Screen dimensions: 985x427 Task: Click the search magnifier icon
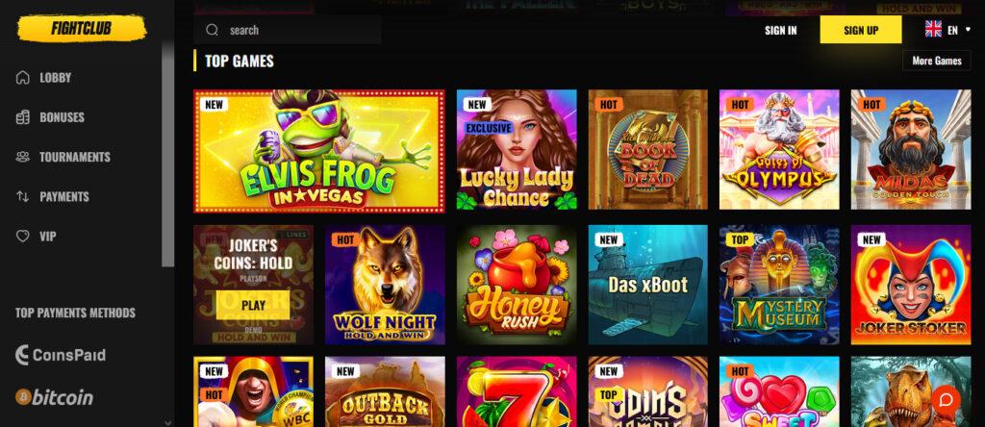click(212, 30)
